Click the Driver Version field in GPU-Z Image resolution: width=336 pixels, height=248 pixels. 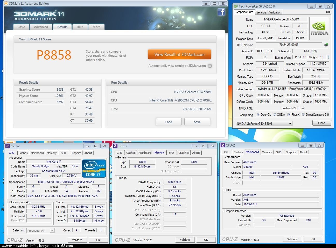[292, 89]
